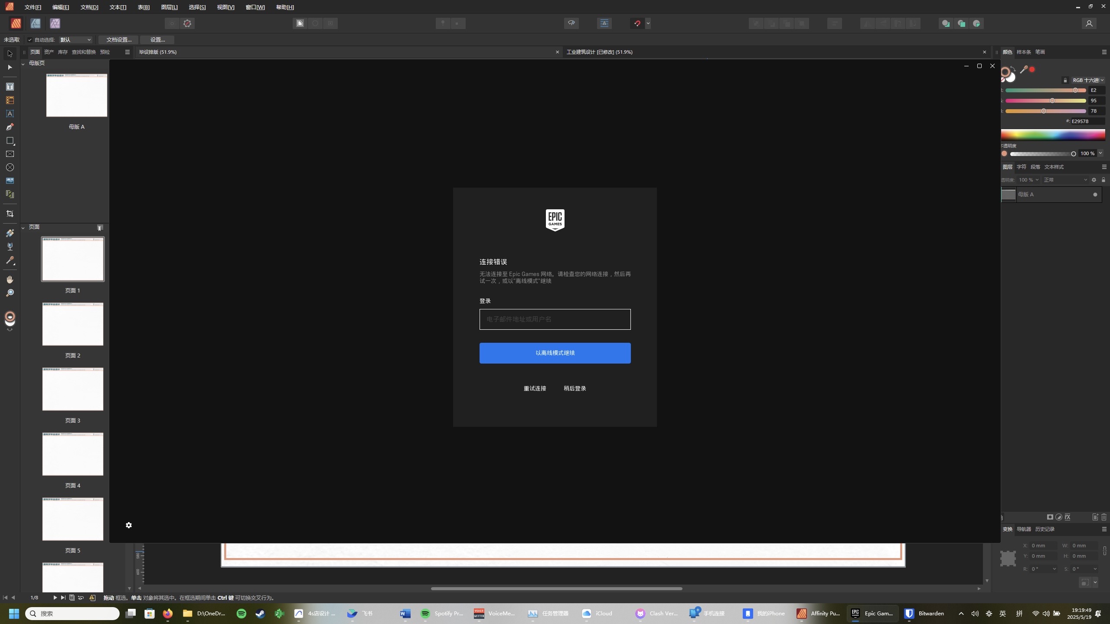Click the 稍后登录 link

[x=575, y=389]
